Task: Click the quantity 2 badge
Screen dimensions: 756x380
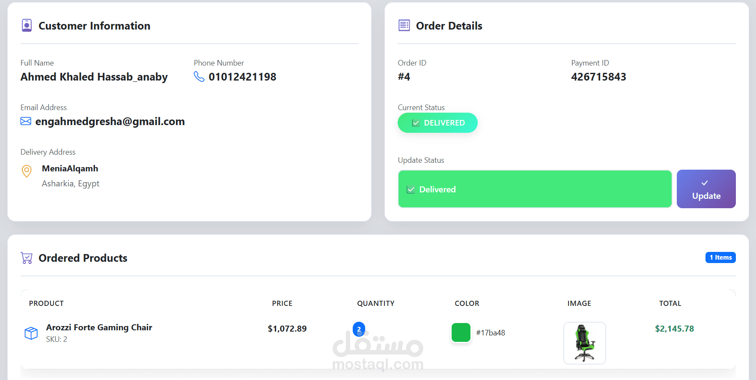Action: pyautogui.click(x=359, y=329)
